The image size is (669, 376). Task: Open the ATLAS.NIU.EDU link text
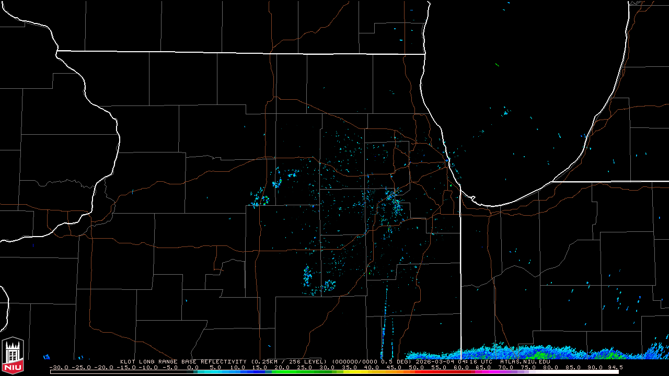pos(525,361)
